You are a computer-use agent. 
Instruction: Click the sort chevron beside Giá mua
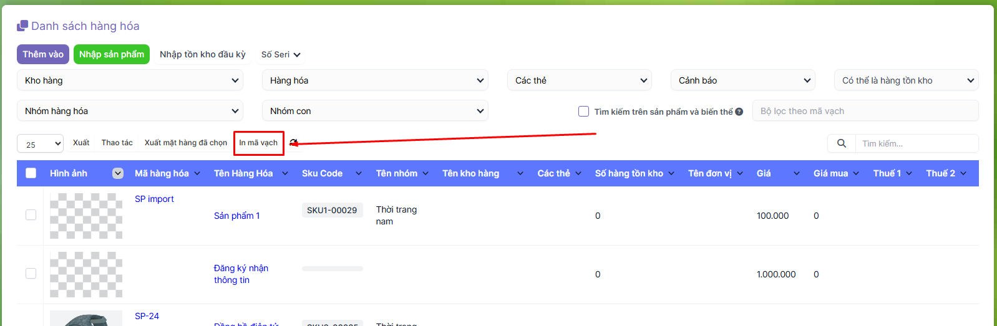click(x=856, y=173)
